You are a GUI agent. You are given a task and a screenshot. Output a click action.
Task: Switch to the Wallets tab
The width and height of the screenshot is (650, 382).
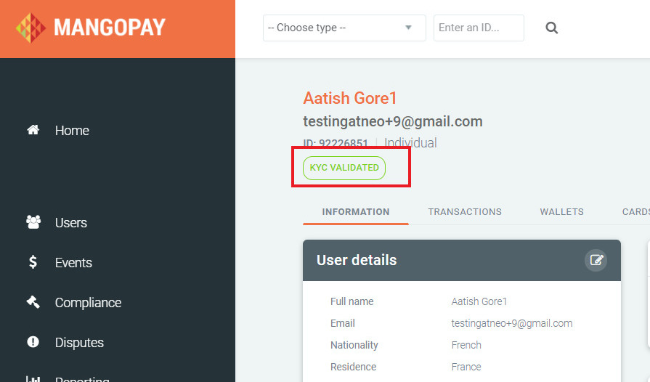point(561,212)
